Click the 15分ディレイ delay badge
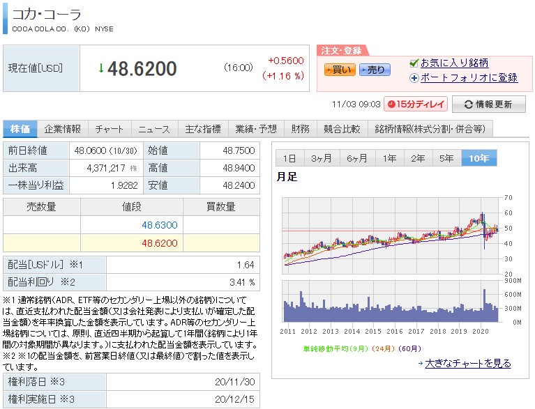Viewport: 535px width, 409px height. point(416,104)
